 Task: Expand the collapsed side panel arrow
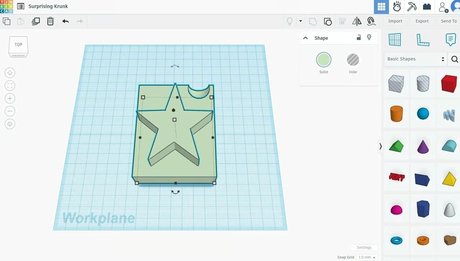click(x=380, y=146)
